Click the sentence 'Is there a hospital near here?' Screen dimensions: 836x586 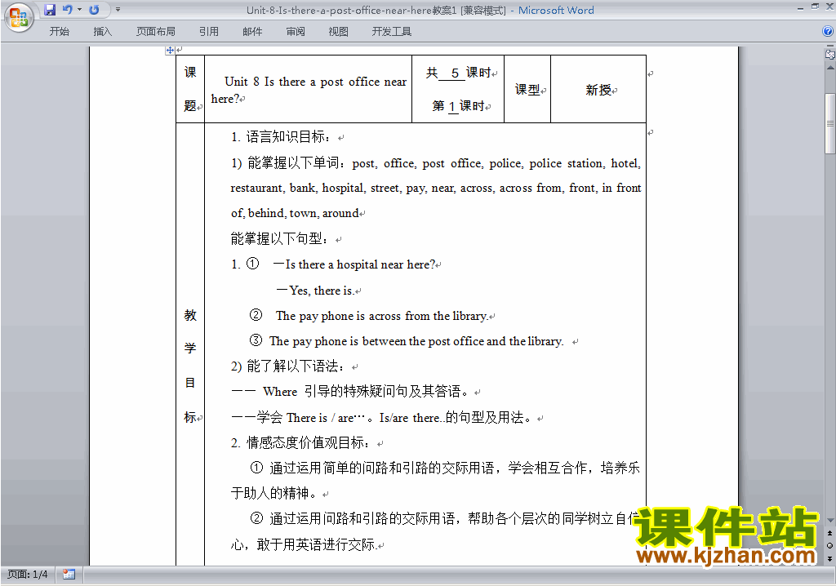(x=360, y=264)
